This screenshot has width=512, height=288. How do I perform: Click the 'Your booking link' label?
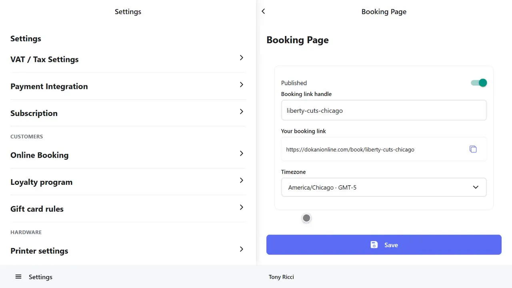[303, 131]
